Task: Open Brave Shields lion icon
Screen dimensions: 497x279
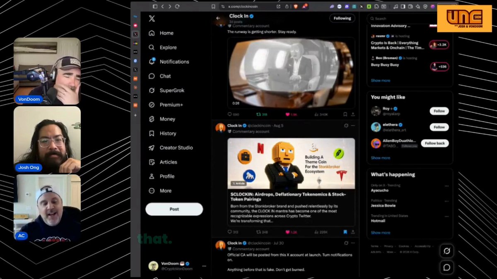Action: [x=296, y=6]
